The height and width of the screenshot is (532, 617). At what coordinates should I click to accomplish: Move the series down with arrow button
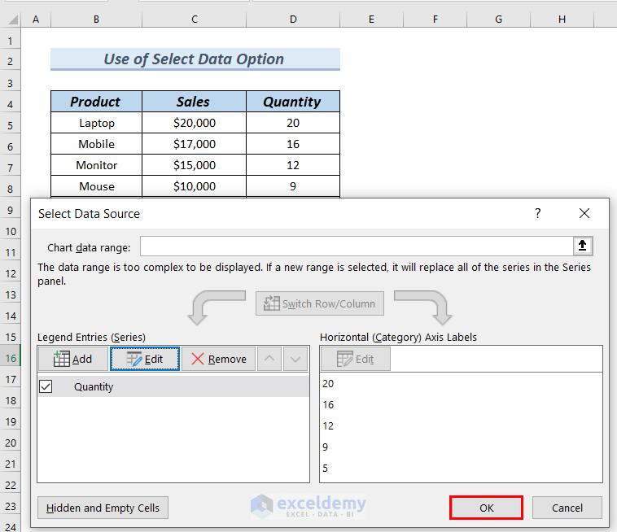(x=295, y=359)
